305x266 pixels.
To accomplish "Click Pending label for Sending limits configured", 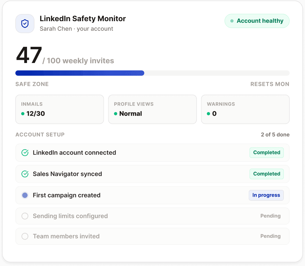I will coord(270,216).
